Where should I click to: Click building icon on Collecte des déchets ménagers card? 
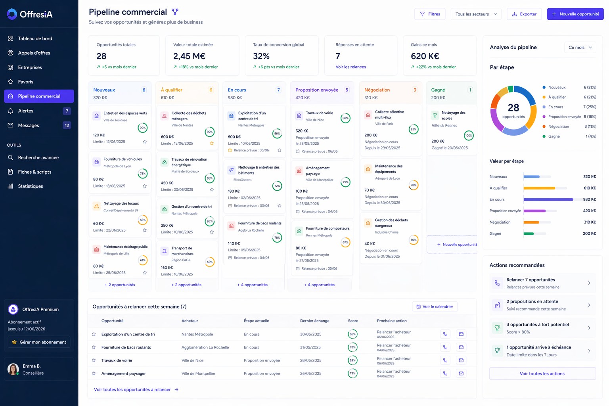(x=164, y=116)
